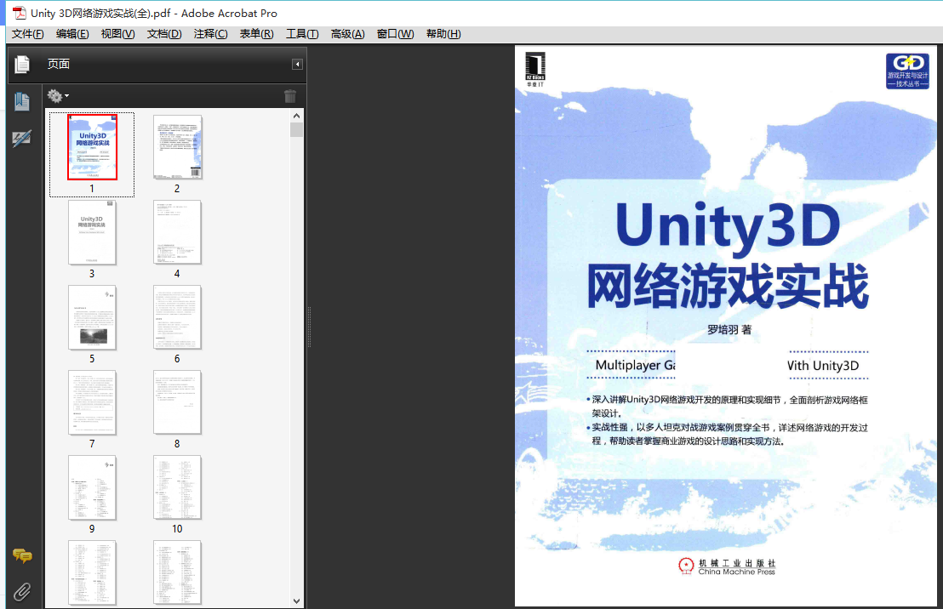
Task: Select page 1 thumbnail
Action: [x=92, y=147]
